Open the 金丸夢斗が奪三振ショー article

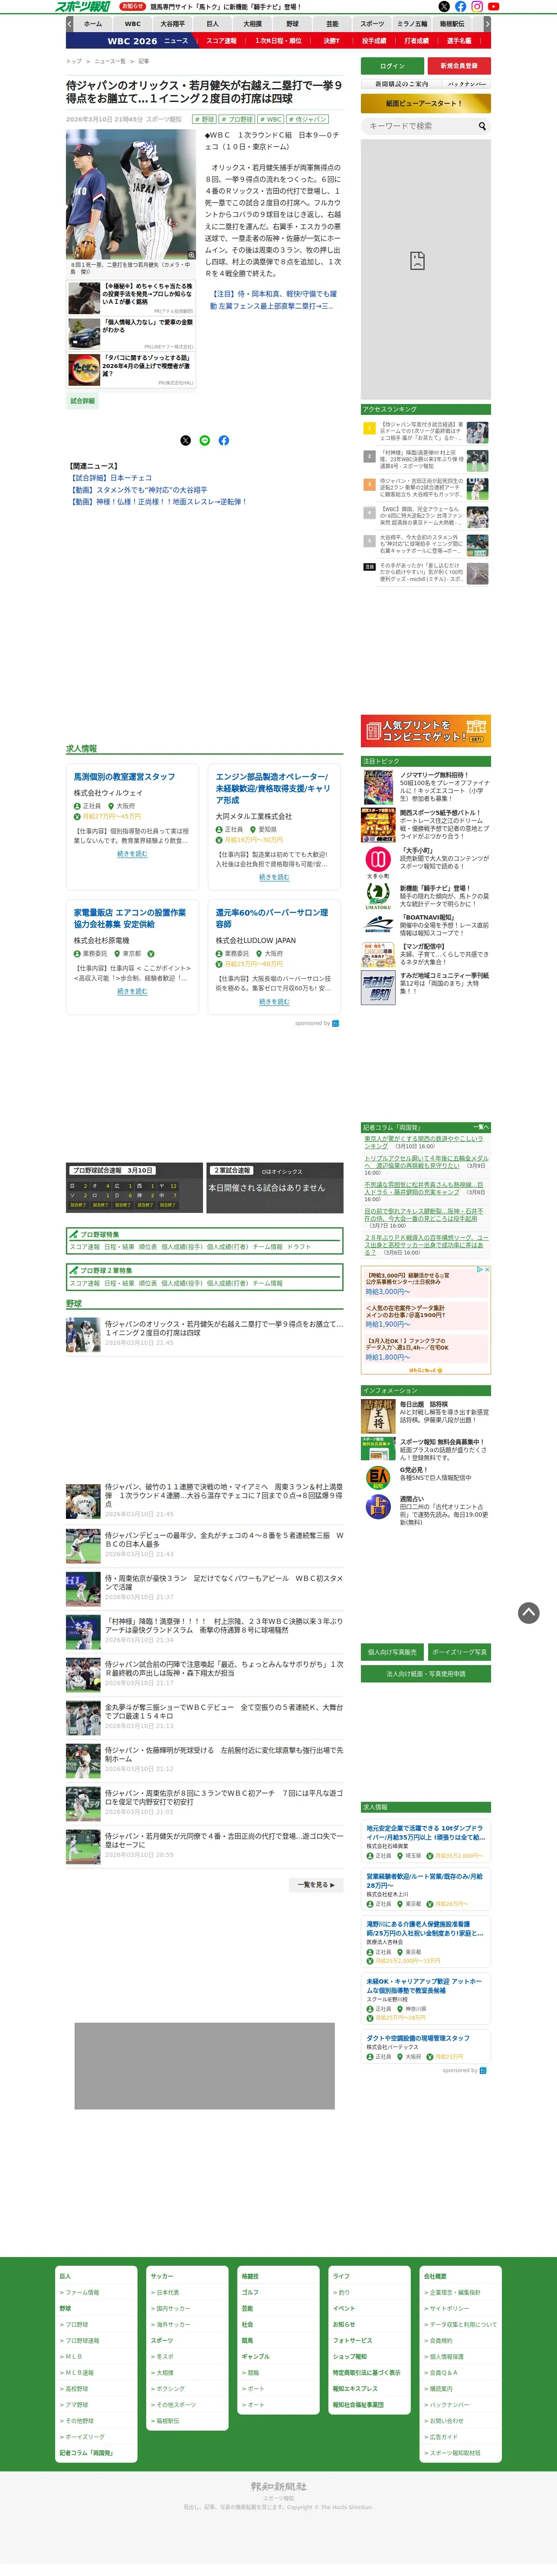pos(224,1712)
